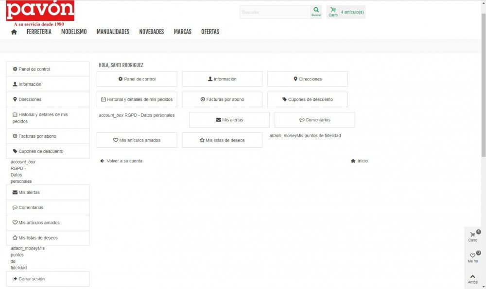The width and height of the screenshot is (486, 289).
Task: Click the logout icon beside Cerrar sesión
Action: 15,279
